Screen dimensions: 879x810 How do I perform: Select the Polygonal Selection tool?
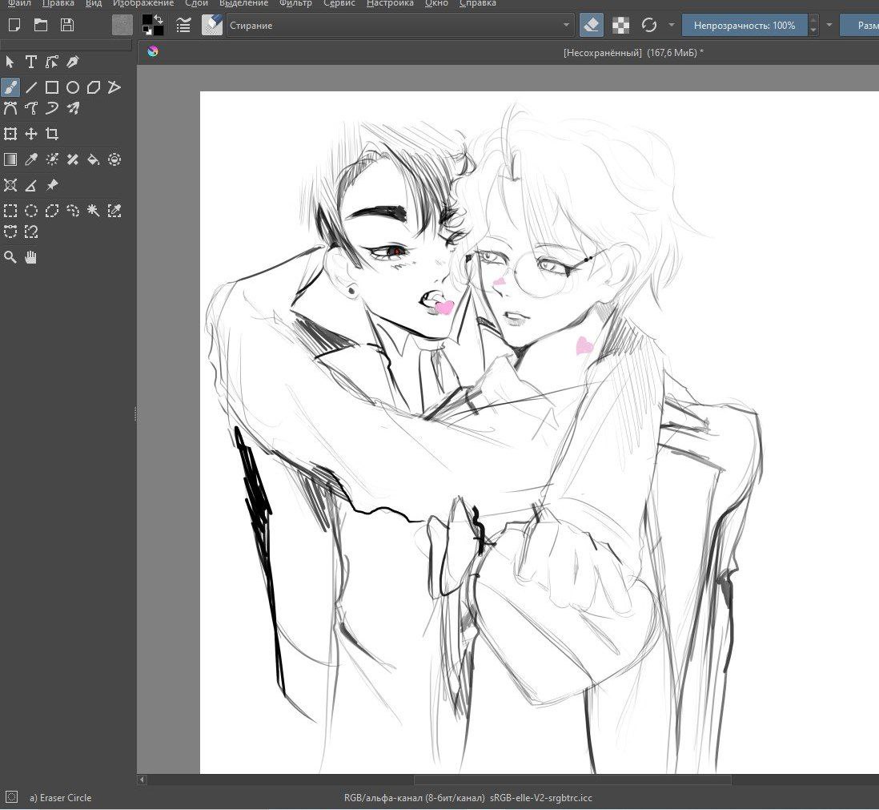pos(51,211)
